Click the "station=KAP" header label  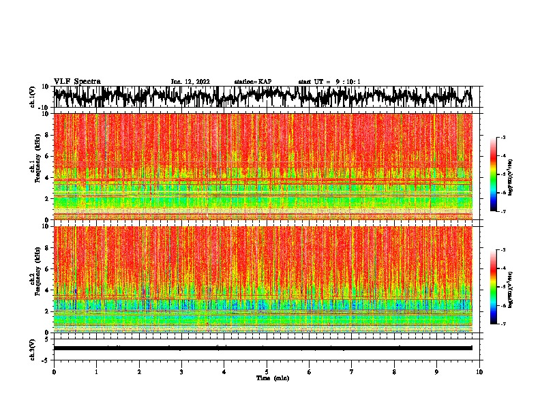pos(253,82)
